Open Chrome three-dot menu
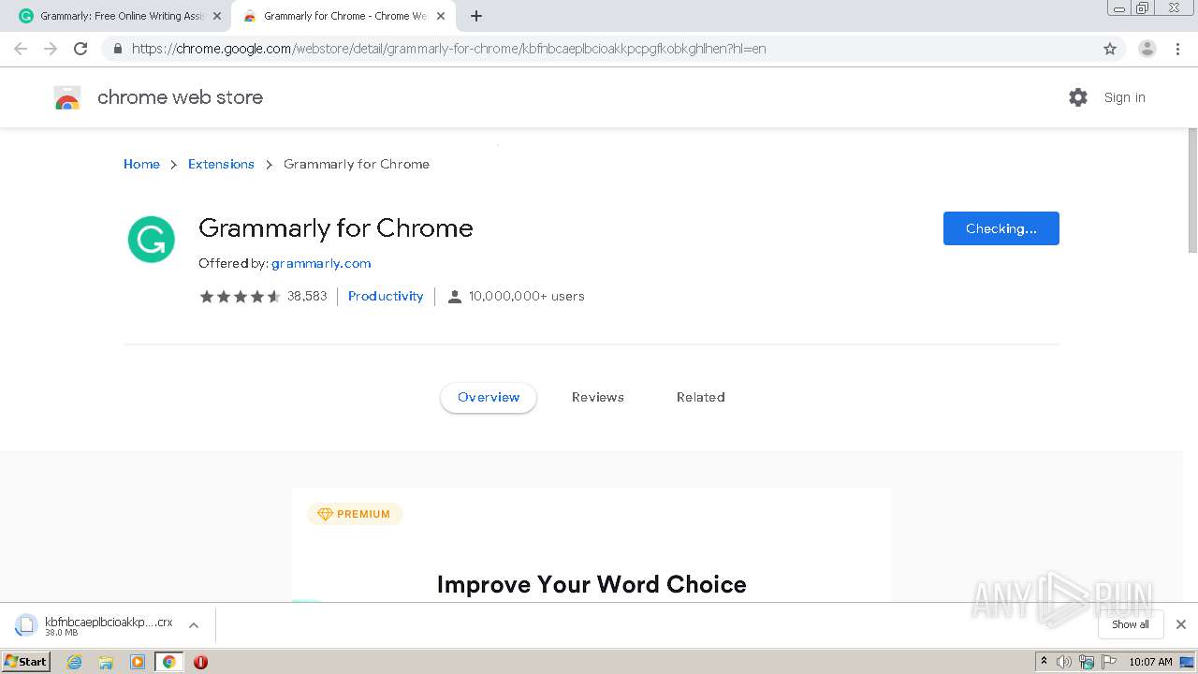Screen dimensions: 1198x674 pos(1177,49)
